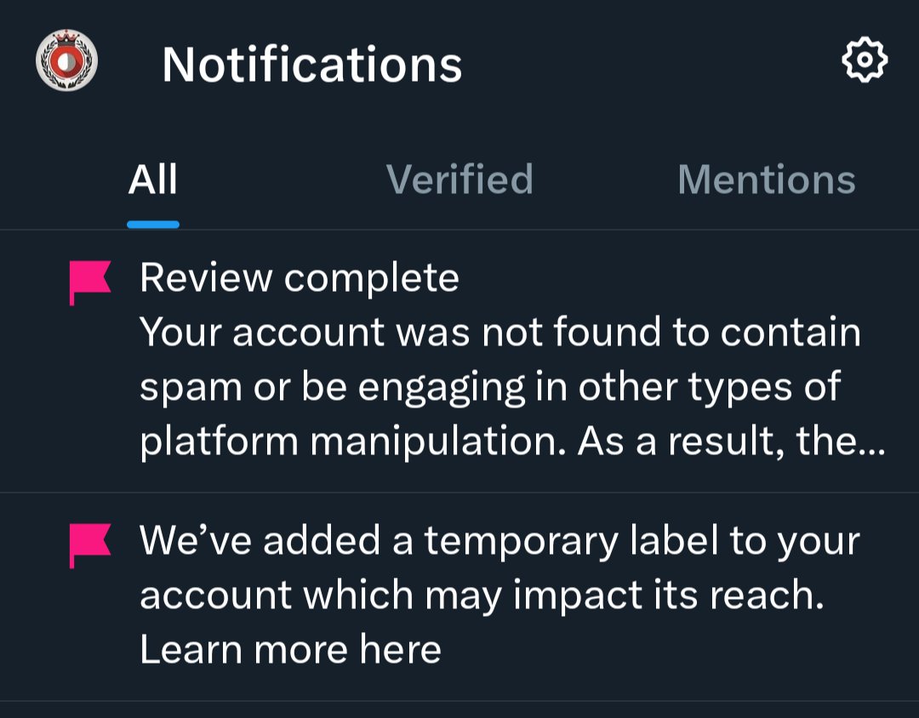The image size is (919, 718).
Task: Open the Review complete heading
Action: [300, 278]
